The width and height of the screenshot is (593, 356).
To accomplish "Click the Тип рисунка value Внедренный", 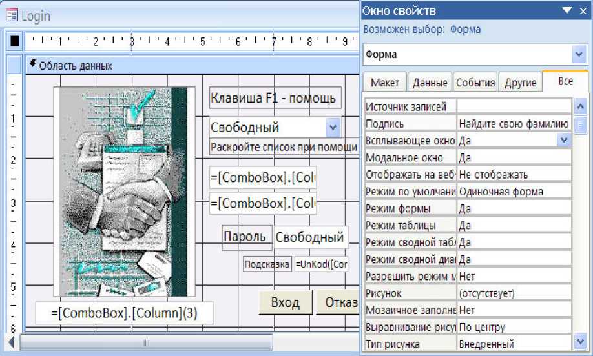I will pyautogui.click(x=514, y=344).
